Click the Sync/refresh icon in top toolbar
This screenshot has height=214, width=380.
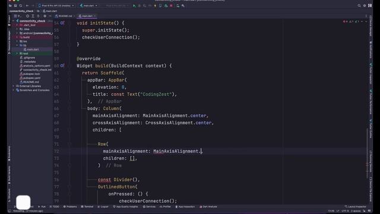coord(21,5)
